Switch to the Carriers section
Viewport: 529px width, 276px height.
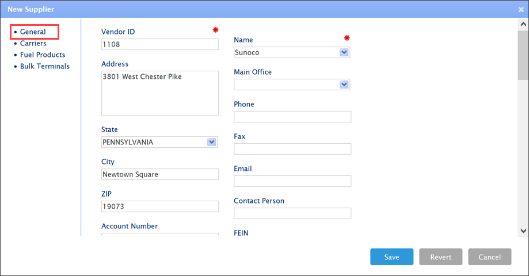point(33,43)
